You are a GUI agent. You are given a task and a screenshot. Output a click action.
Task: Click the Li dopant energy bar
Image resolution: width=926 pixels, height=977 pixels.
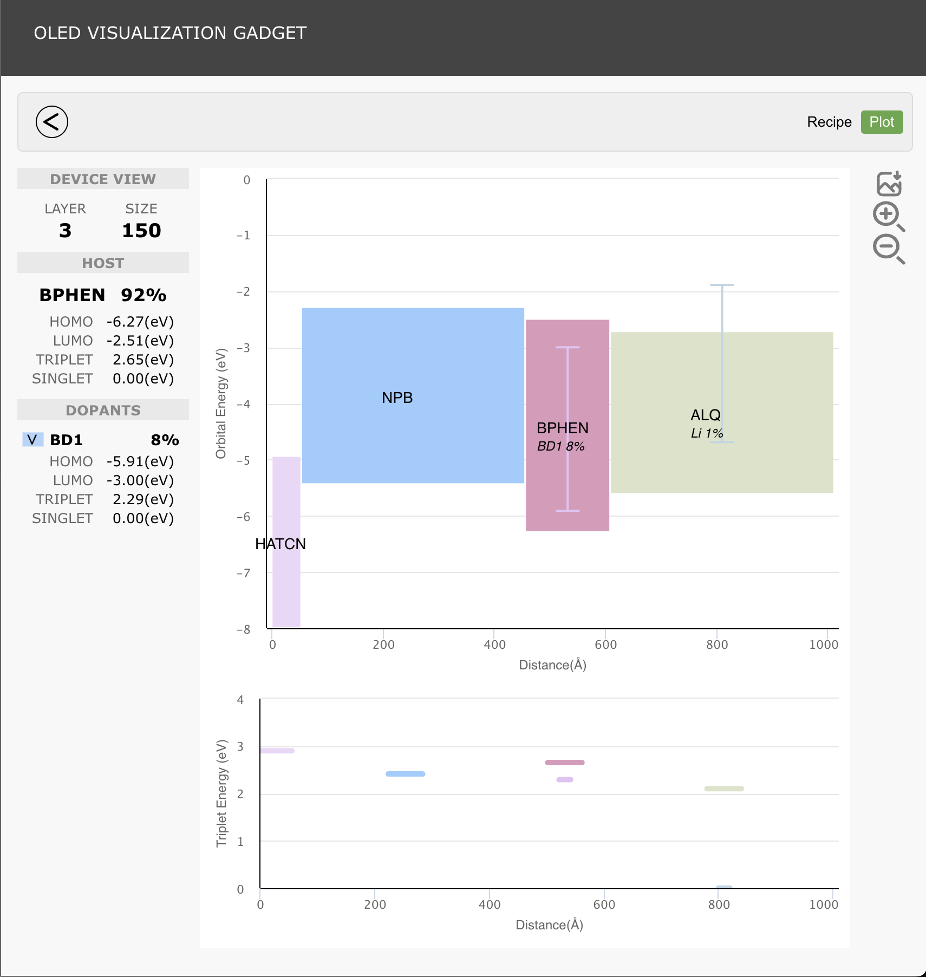point(722,314)
